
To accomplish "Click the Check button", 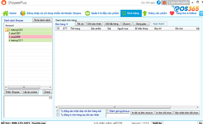I will [47, 92].
